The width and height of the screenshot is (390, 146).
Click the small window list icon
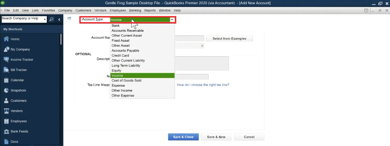click(69, 19)
